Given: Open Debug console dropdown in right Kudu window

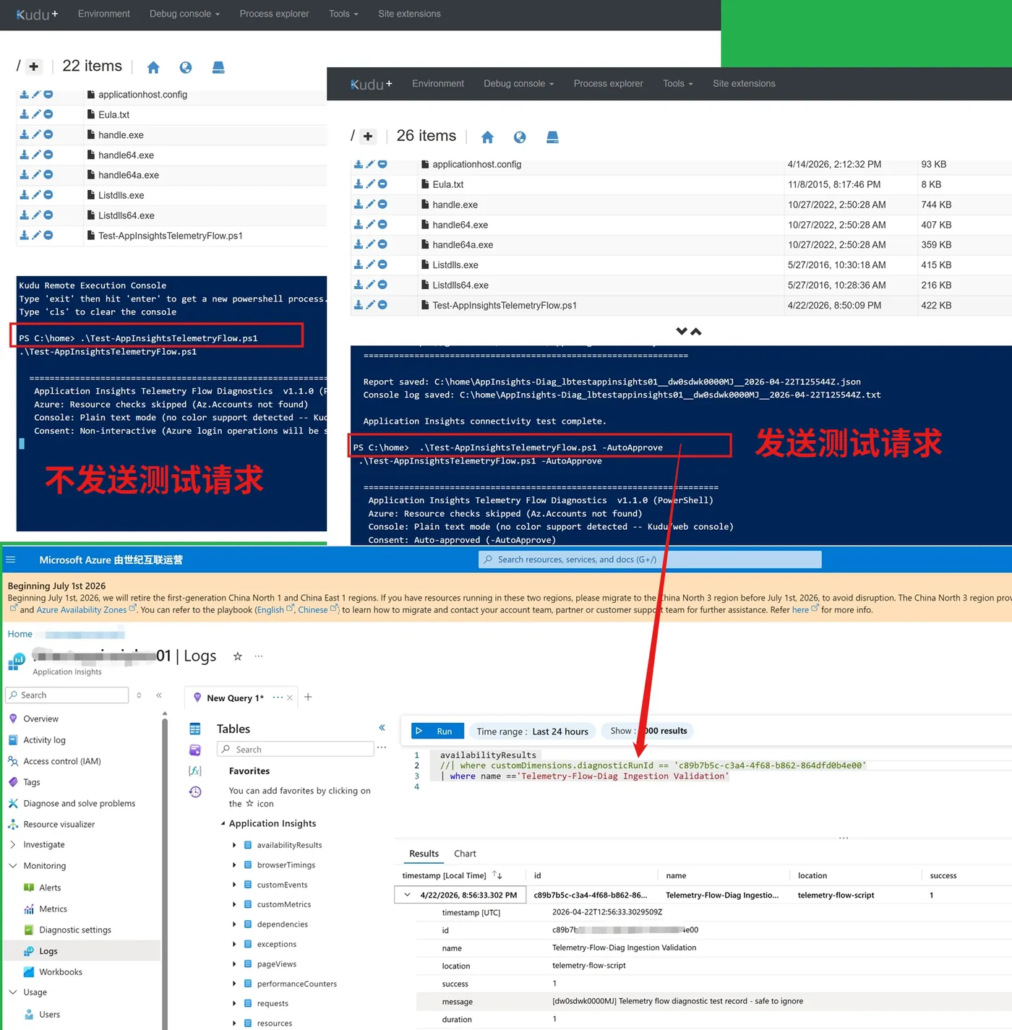Looking at the screenshot, I should point(518,84).
